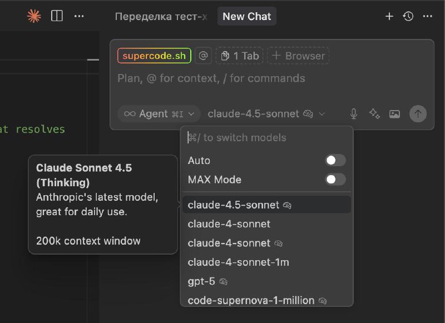The height and width of the screenshot is (323, 445).
Task: Toggle the sidebar layout panel icon
Action: tap(57, 16)
